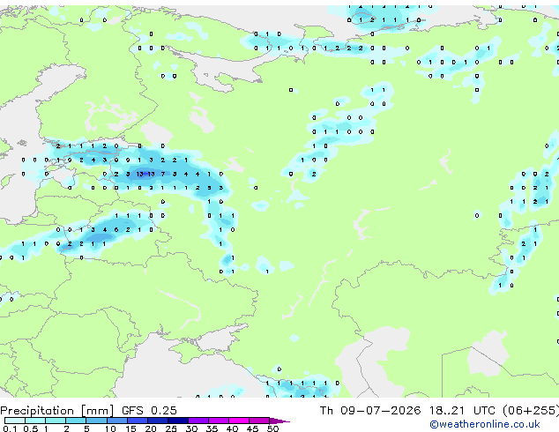Click the legend label "50"
The image size is (559, 432).
point(272,428)
